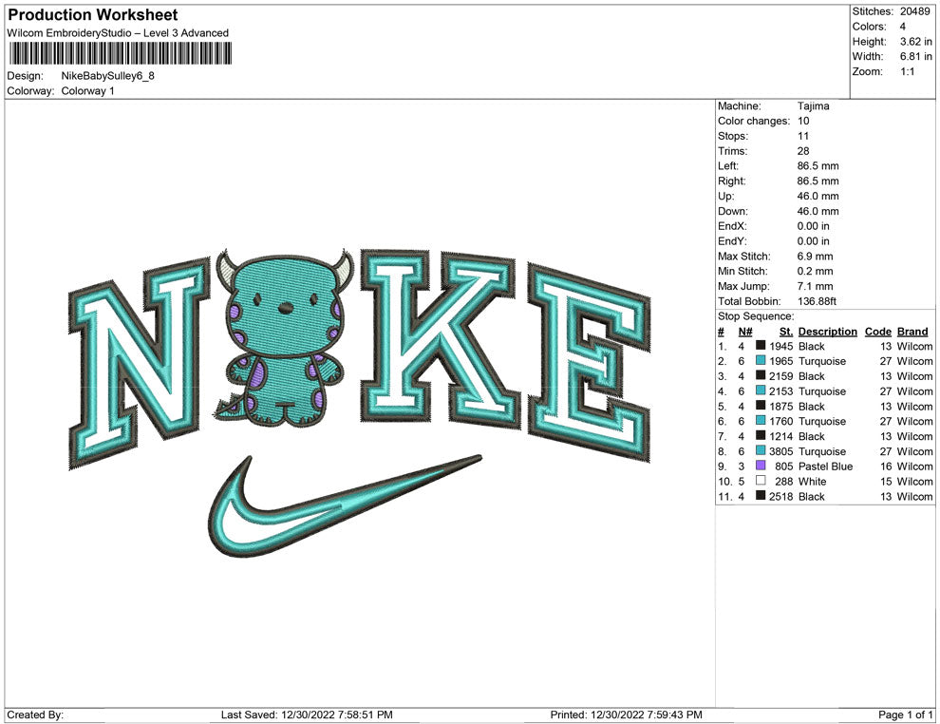Click the Colorway 1 value

pyautogui.click(x=87, y=90)
